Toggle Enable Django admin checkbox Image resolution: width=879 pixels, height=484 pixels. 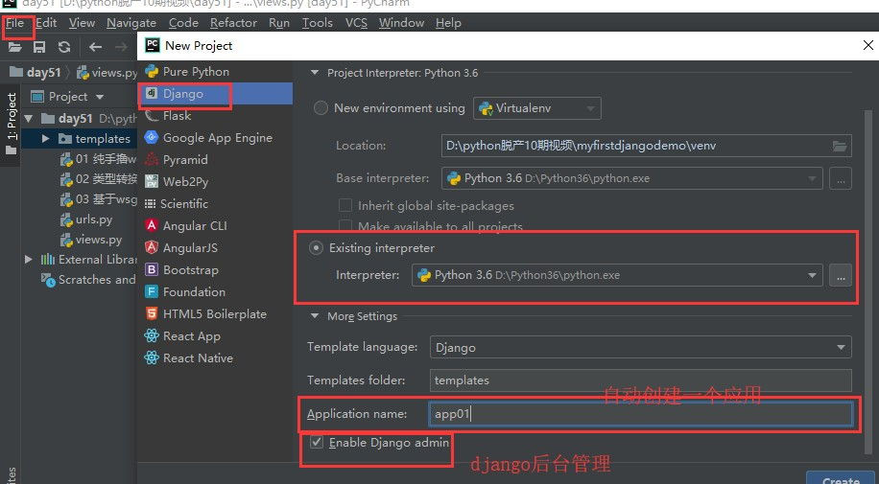[x=317, y=443]
